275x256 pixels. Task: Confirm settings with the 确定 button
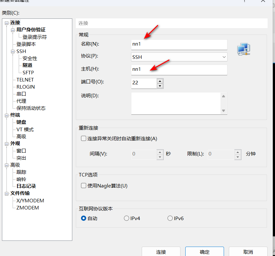204,252
